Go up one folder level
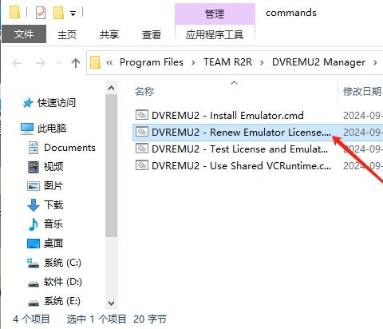The height and width of the screenshot is (329, 383). coord(76,63)
